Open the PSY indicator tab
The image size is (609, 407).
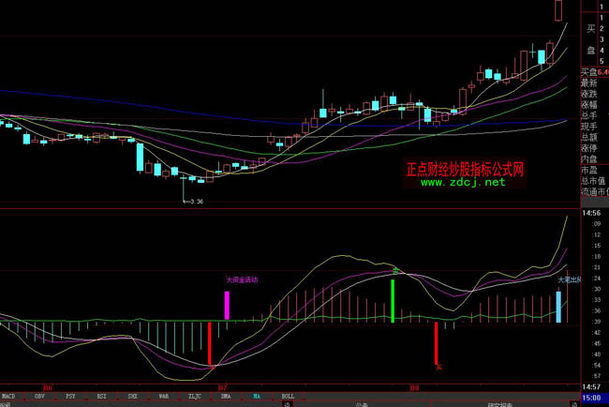[x=70, y=397]
